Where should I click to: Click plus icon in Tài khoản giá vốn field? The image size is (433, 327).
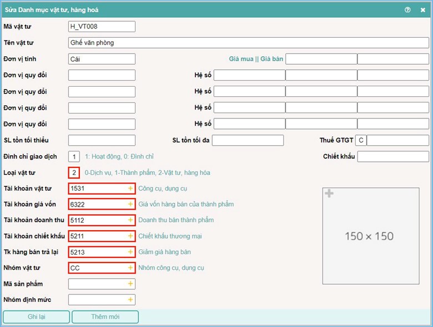click(x=131, y=204)
